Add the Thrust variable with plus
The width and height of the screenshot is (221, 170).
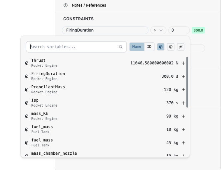click(x=183, y=63)
